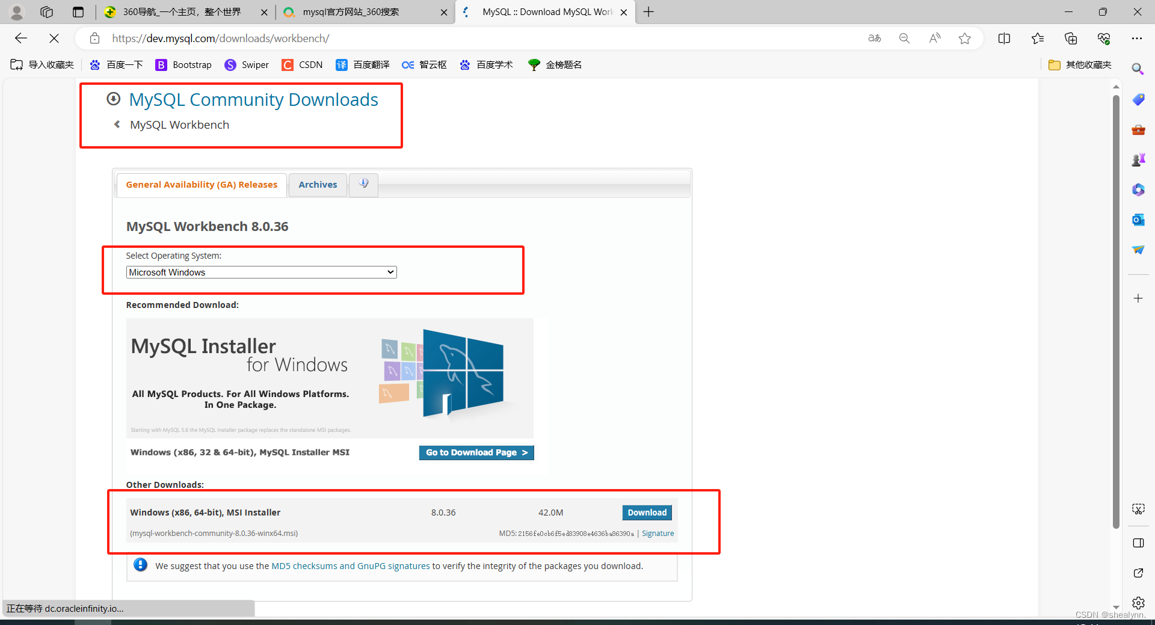Image resolution: width=1155 pixels, height=625 pixels.
Task: Stop loading the page
Action: [54, 38]
